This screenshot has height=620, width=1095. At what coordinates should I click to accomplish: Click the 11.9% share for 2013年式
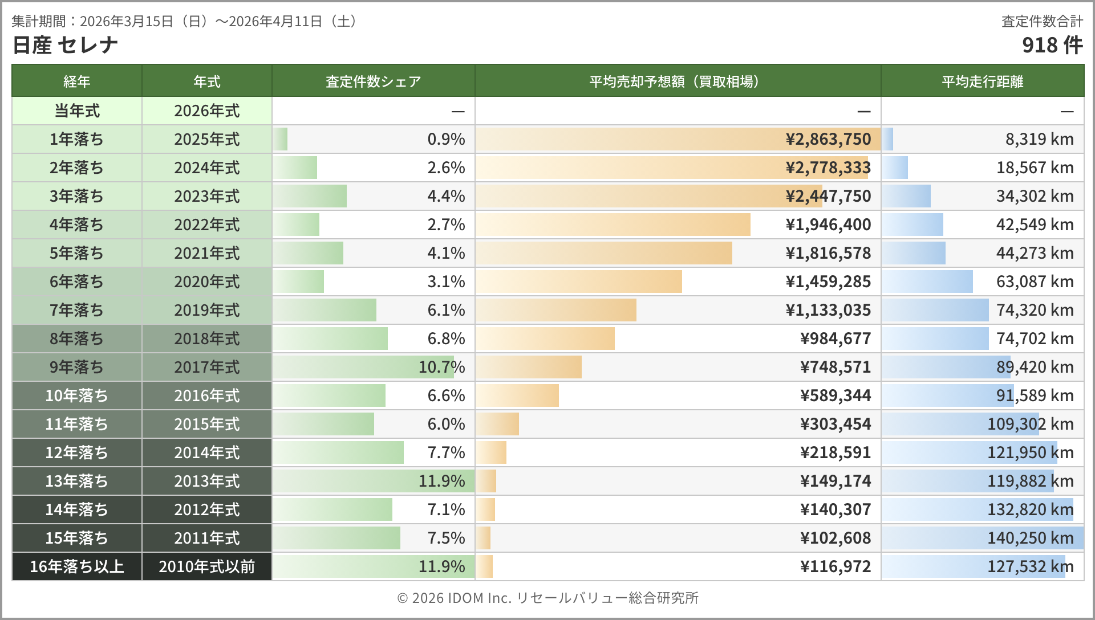point(441,481)
